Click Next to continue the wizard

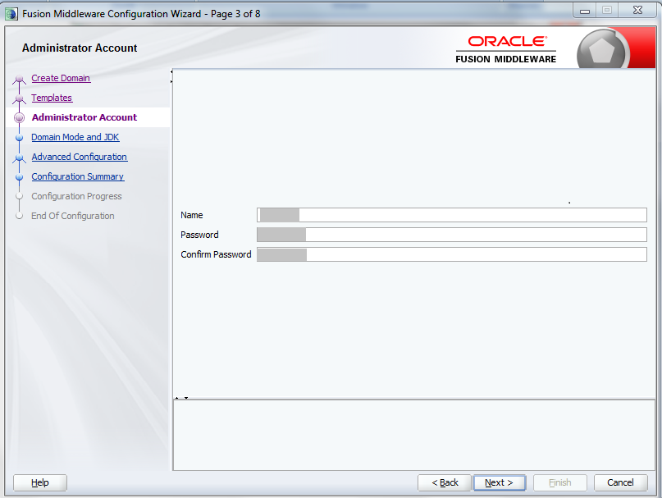click(x=500, y=482)
